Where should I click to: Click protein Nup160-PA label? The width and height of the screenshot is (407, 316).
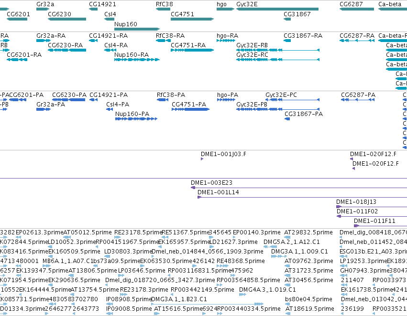(x=132, y=114)
